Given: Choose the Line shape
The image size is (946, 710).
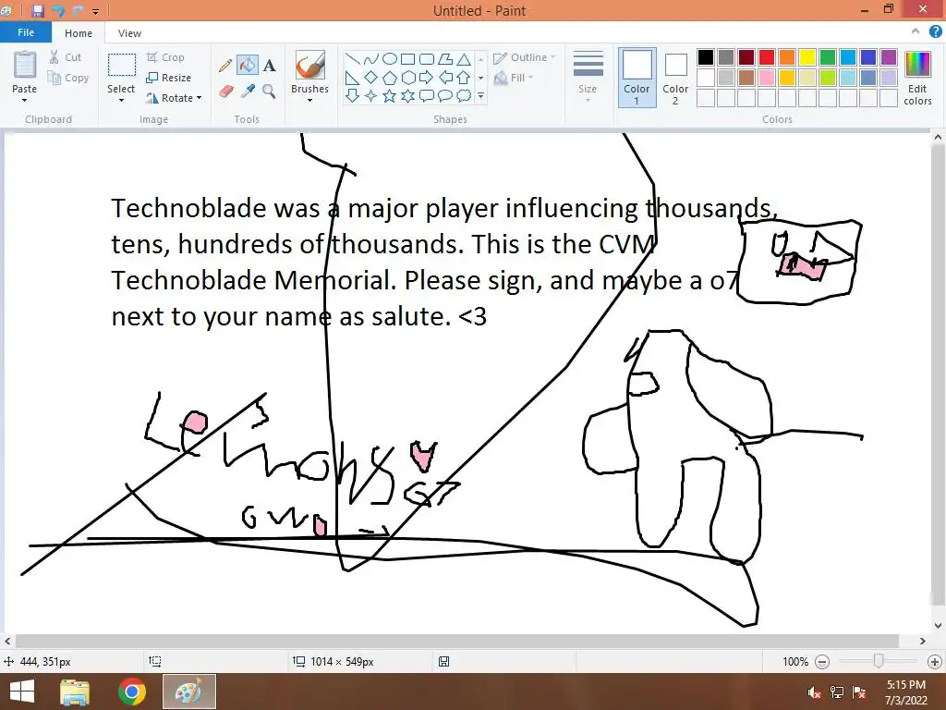Looking at the screenshot, I should pyautogui.click(x=352, y=59).
